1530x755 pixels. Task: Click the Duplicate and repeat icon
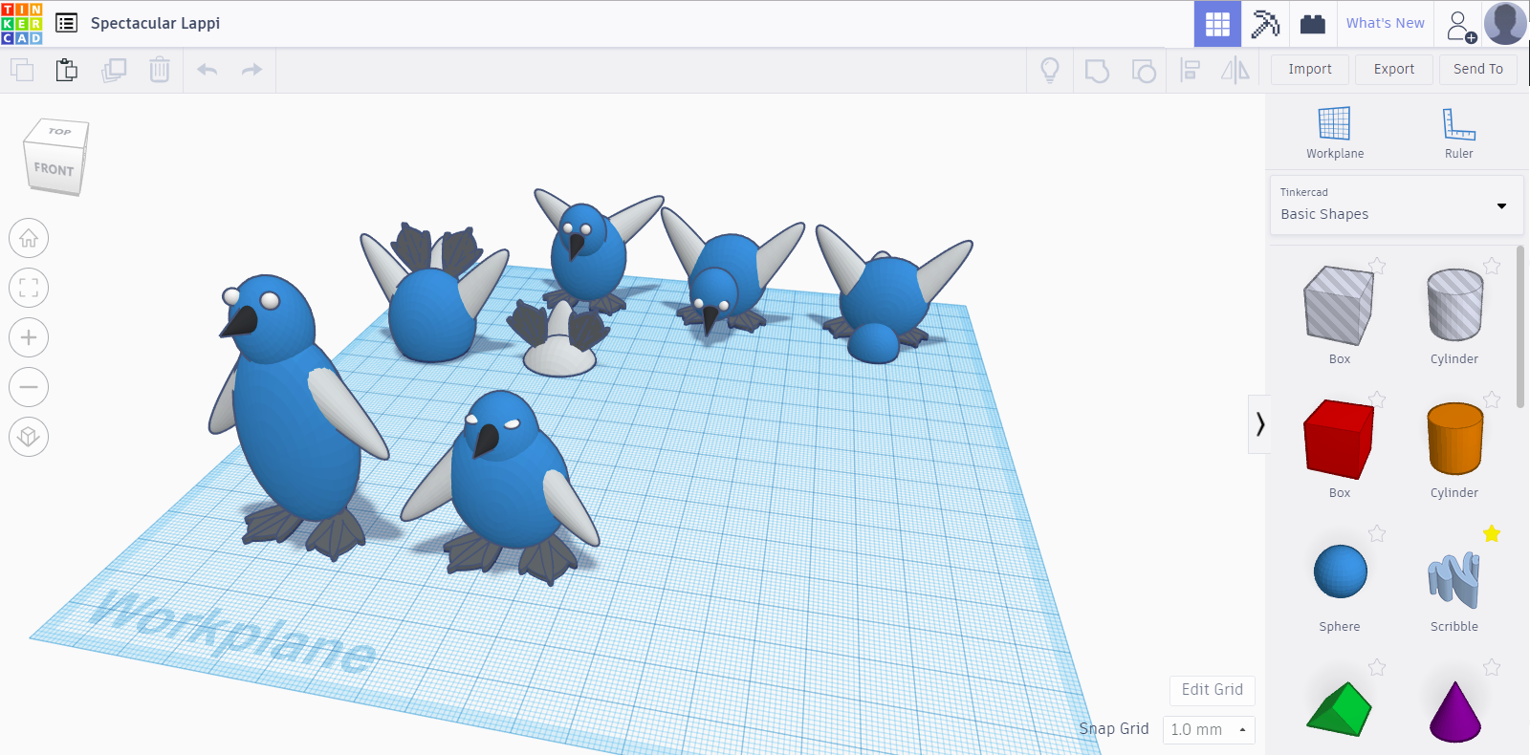coord(114,70)
